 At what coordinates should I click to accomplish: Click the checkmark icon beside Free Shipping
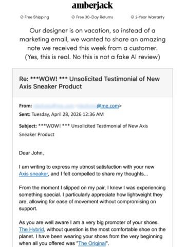point(22,17)
